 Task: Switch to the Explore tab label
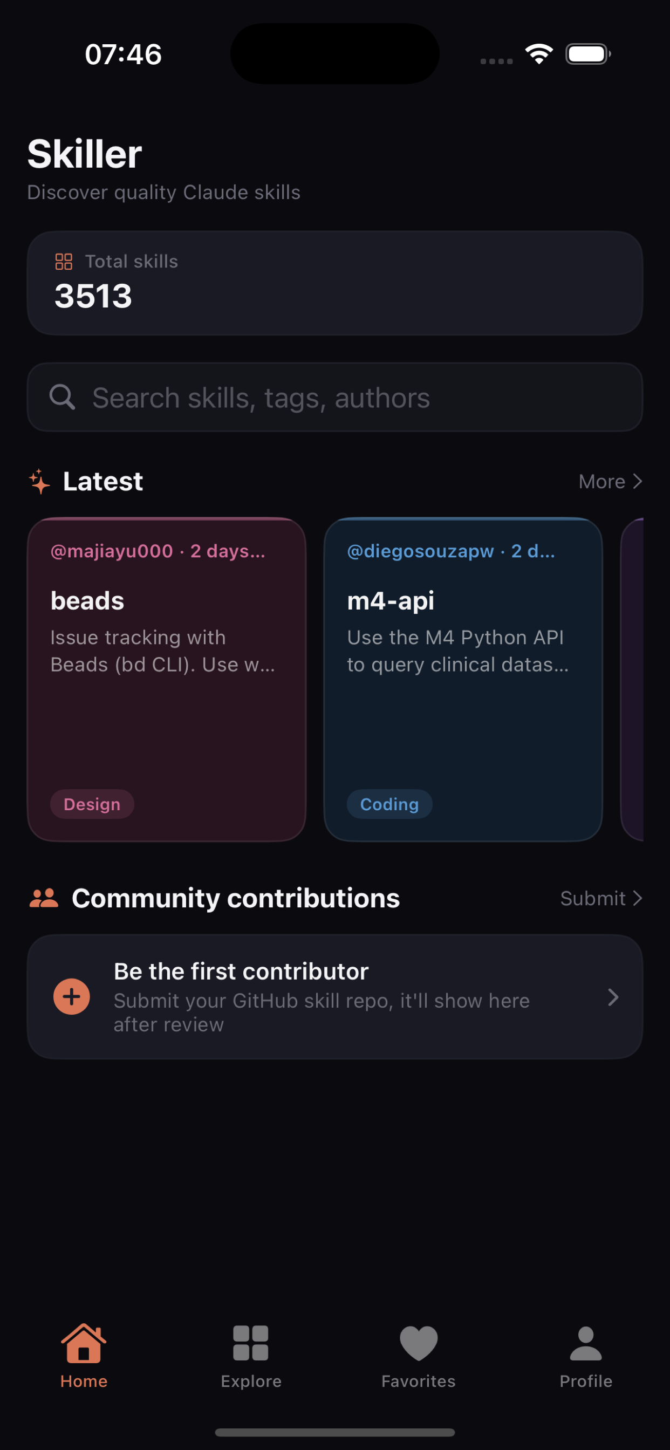250,1381
